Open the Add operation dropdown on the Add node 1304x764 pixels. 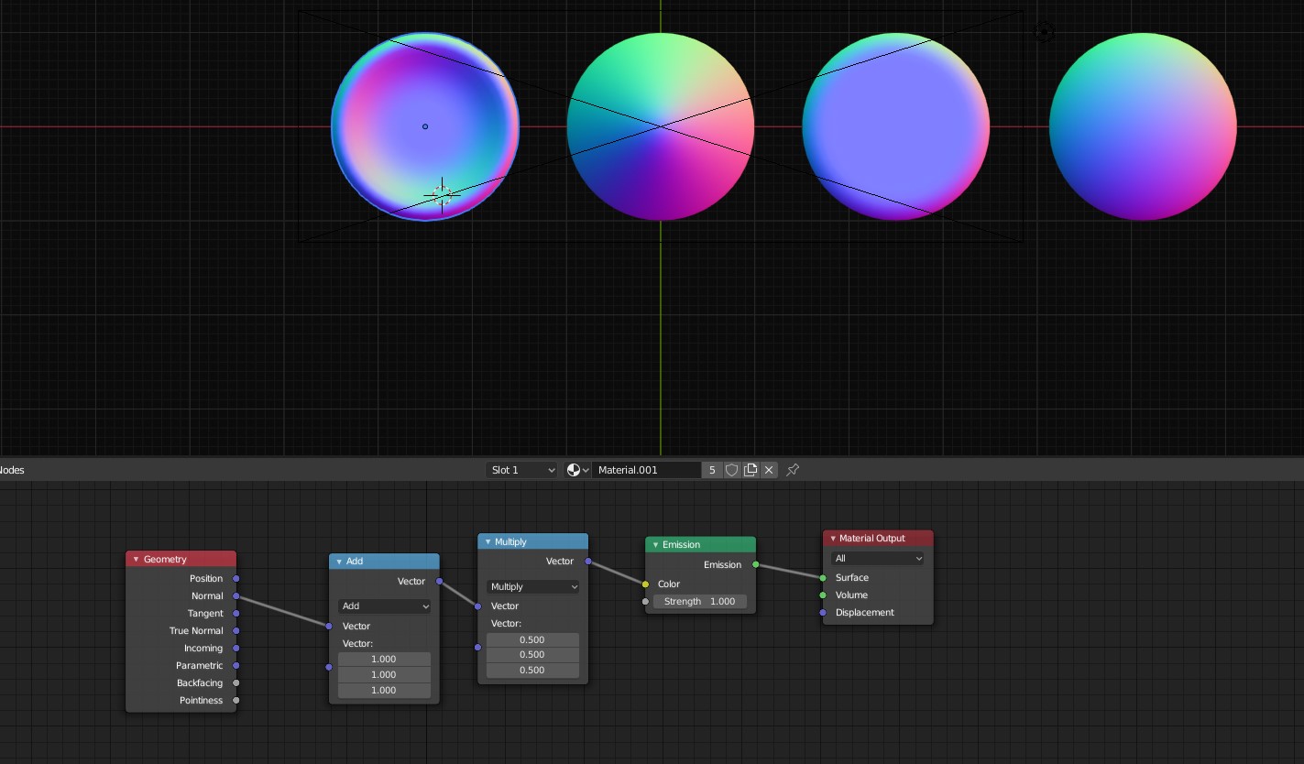pos(384,606)
